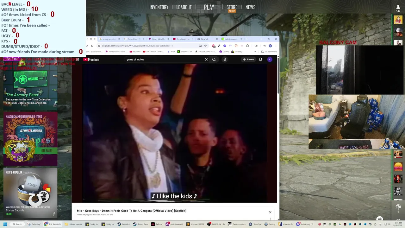Viewport: 405px width, 228px height.
Task: Open the Discord #chat-only taskbar button
Action: click(304, 224)
